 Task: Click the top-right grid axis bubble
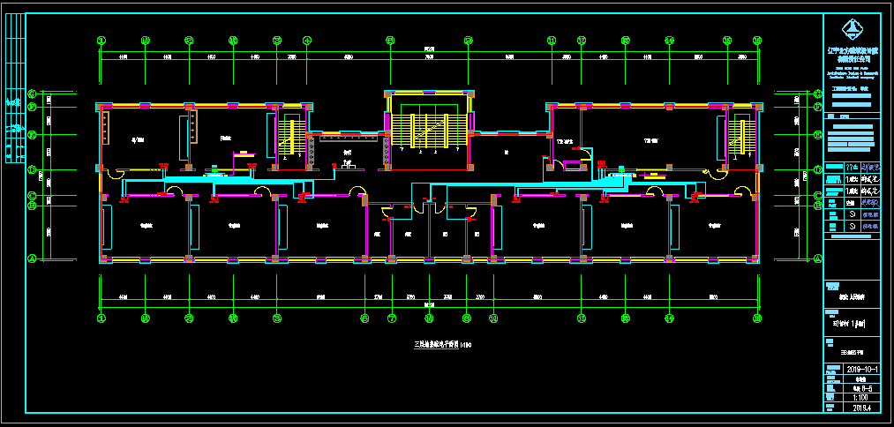pos(756,40)
